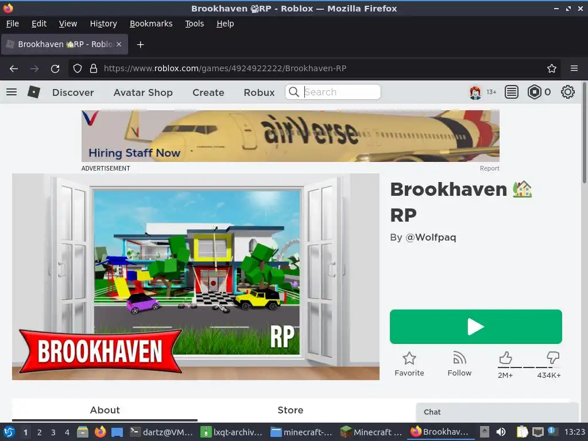The height and width of the screenshot is (441, 588).
Task: Open the Tools menu
Action: point(194,24)
